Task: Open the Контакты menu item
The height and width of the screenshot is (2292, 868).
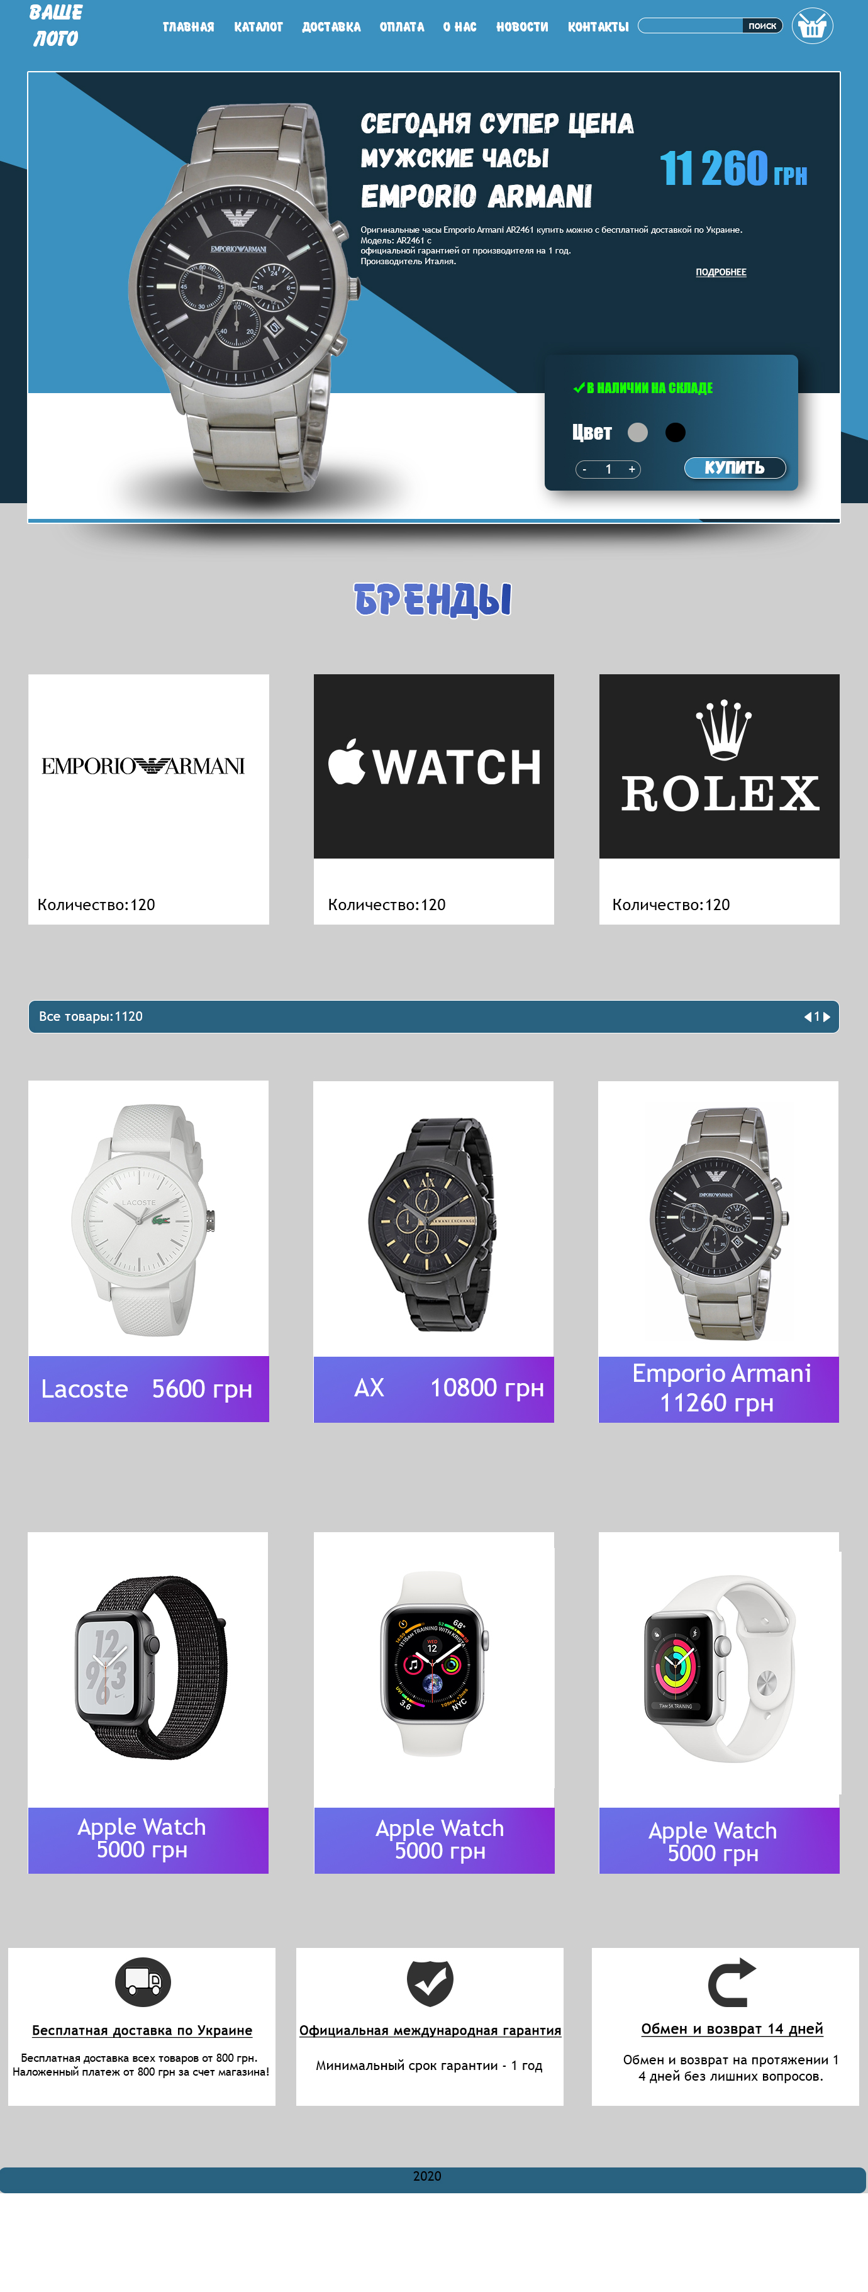Action: (598, 26)
